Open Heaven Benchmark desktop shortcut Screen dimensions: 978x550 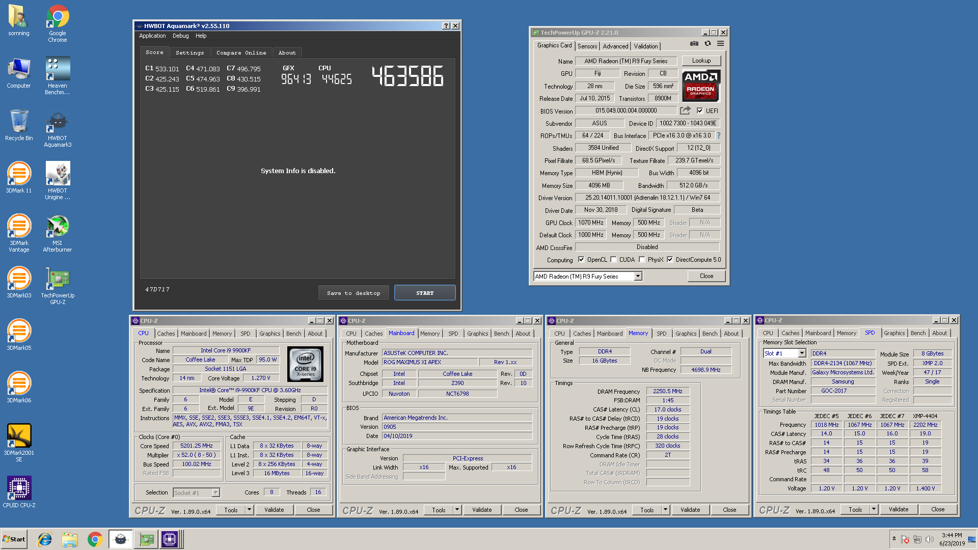point(58,75)
